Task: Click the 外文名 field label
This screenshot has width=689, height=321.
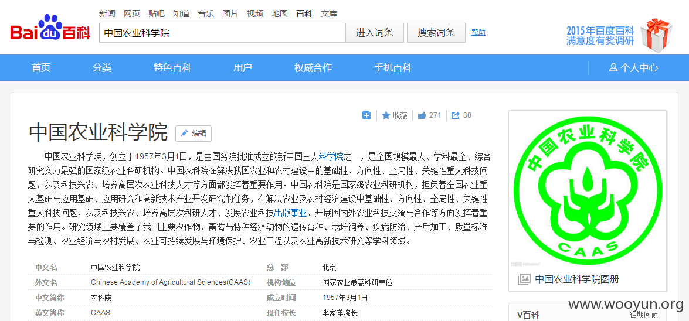Action: 46,282
